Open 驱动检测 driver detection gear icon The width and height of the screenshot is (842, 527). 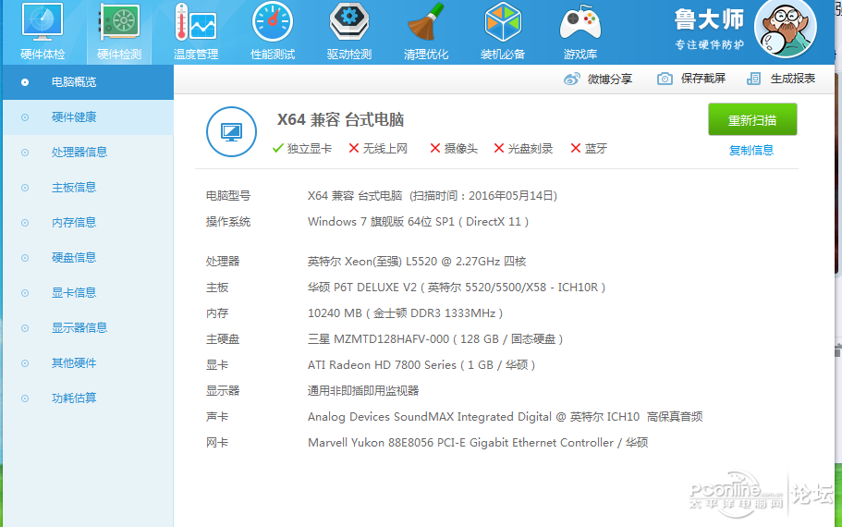coord(349,22)
